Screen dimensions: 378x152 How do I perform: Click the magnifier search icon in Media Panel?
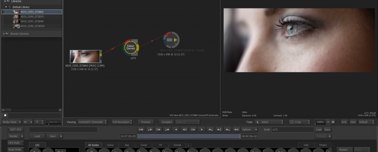tap(5, 116)
